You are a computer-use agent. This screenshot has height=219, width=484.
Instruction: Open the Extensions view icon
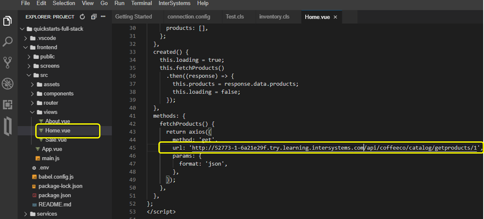(x=8, y=104)
